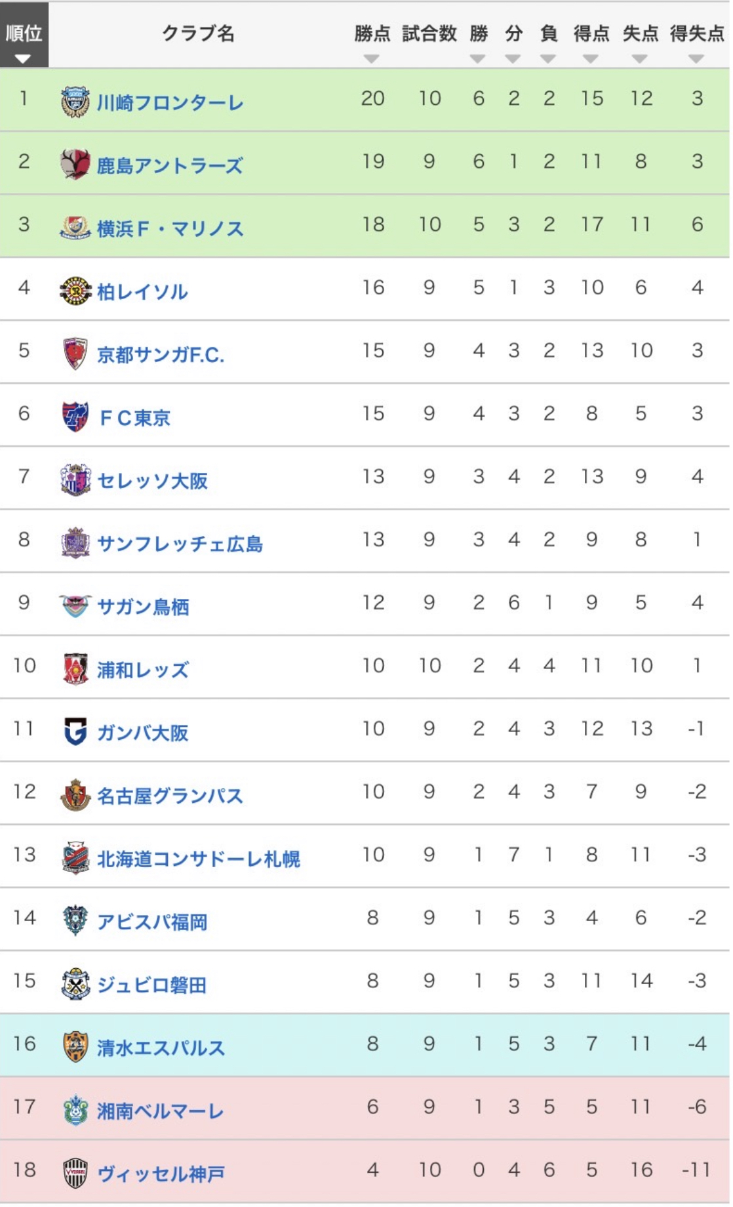Click the Sagan Tosu crest icon
This screenshot has width=733, height=1207.
(75, 605)
